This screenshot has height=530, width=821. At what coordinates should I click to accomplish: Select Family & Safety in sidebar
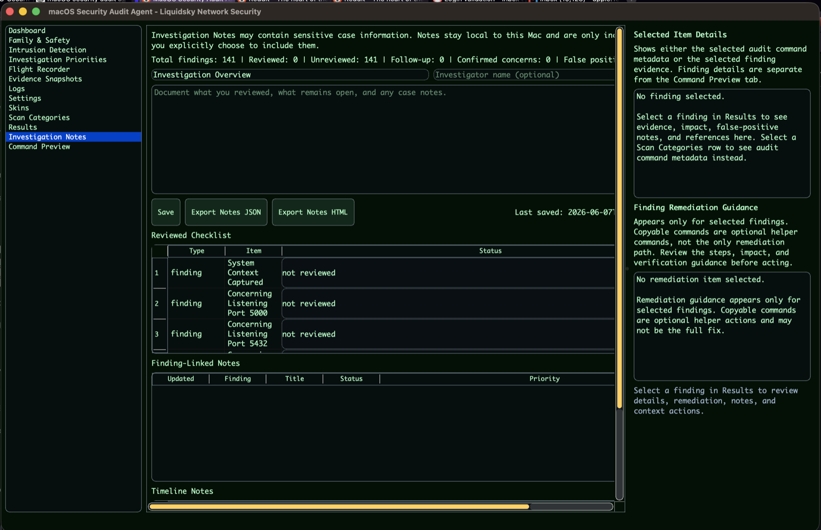click(x=73, y=41)
